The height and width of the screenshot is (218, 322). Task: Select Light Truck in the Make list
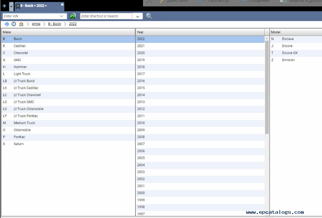[68, 74]
